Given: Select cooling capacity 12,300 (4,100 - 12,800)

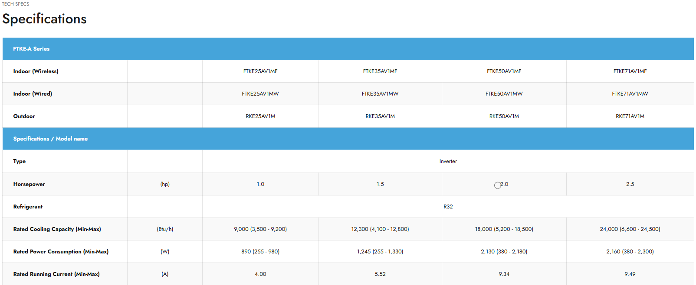Looking at the screenshot, I should [380, 229].
